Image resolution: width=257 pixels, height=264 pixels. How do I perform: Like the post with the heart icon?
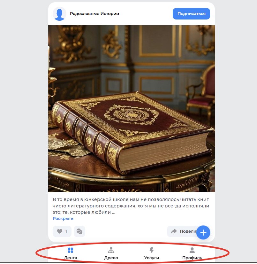click(59, 231)
